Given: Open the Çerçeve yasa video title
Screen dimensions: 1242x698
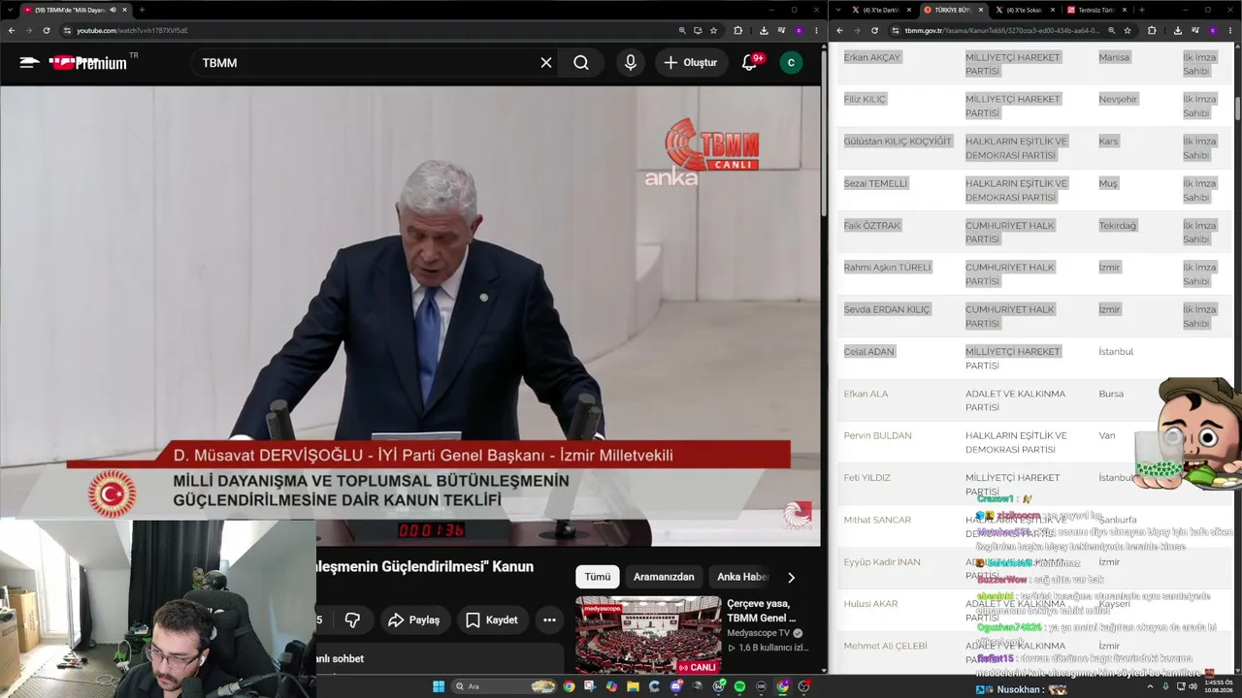Looking at the screenshot, I should tap(762, 610).
